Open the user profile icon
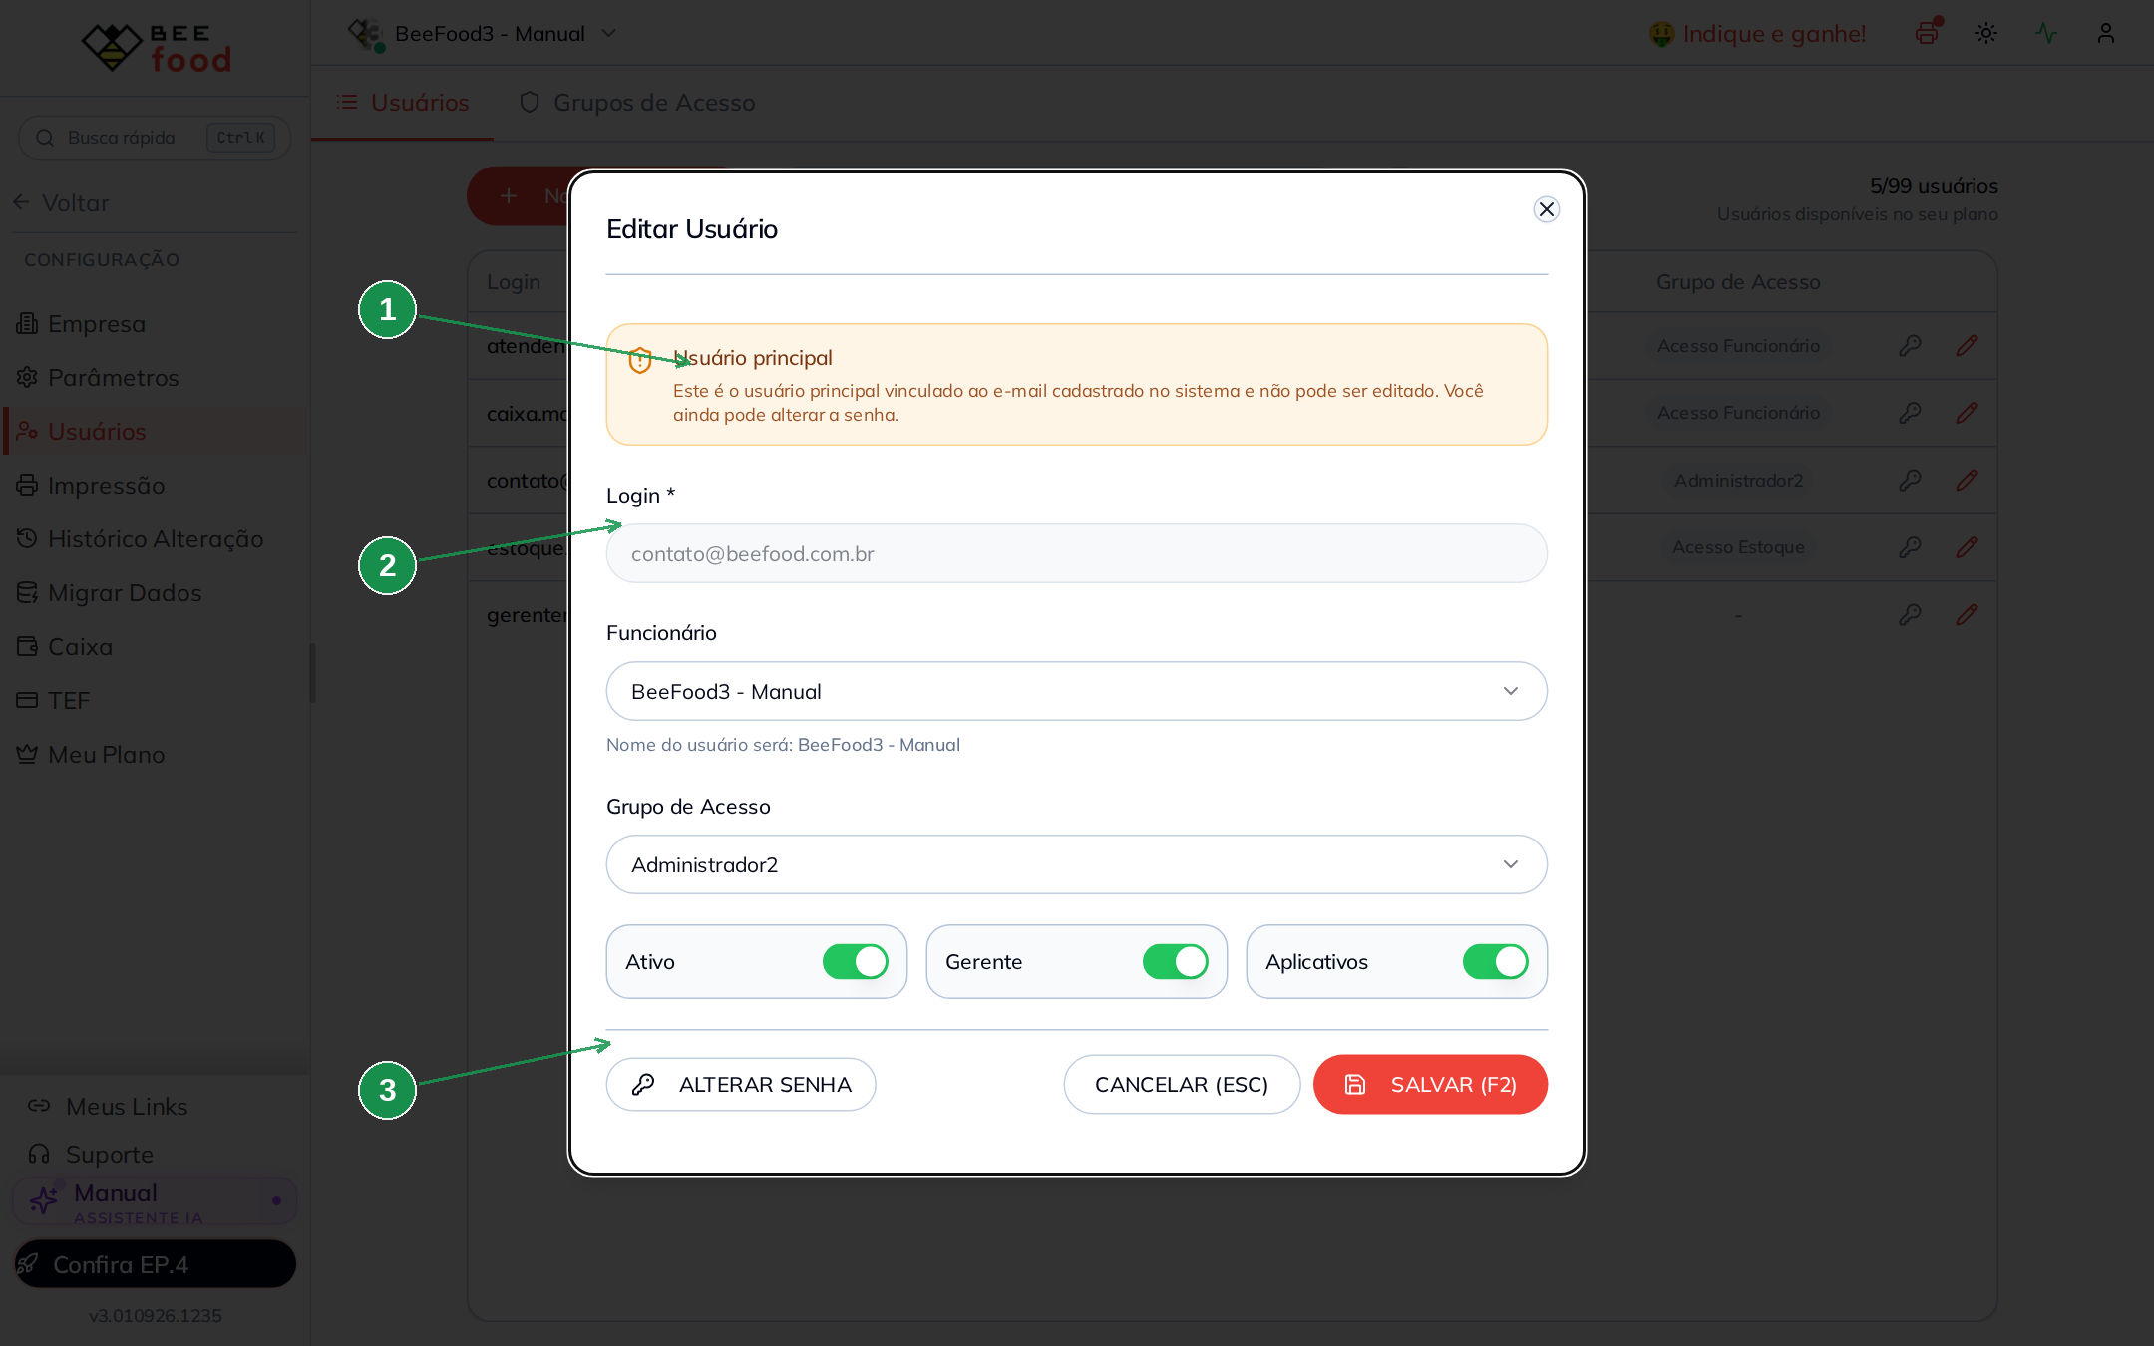The image size is (2154, 1346). [x=2106, y=33]
